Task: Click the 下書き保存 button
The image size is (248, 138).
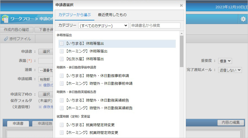Action: (x=44, y=30)
